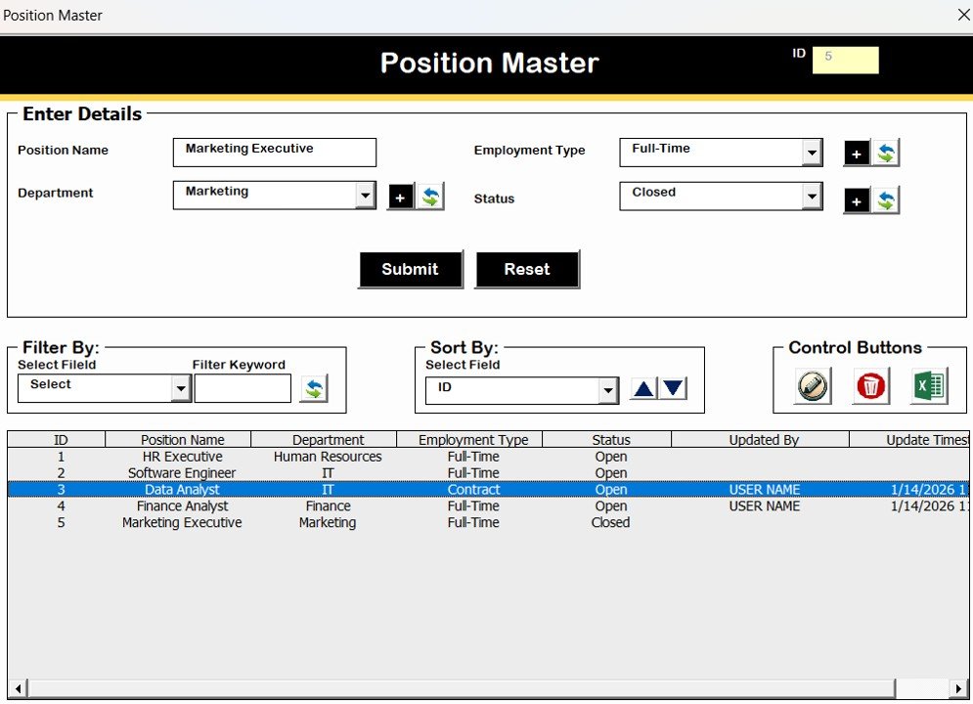Delete the selected record using trash icon
Screen dimensions: 973x704
869,385
